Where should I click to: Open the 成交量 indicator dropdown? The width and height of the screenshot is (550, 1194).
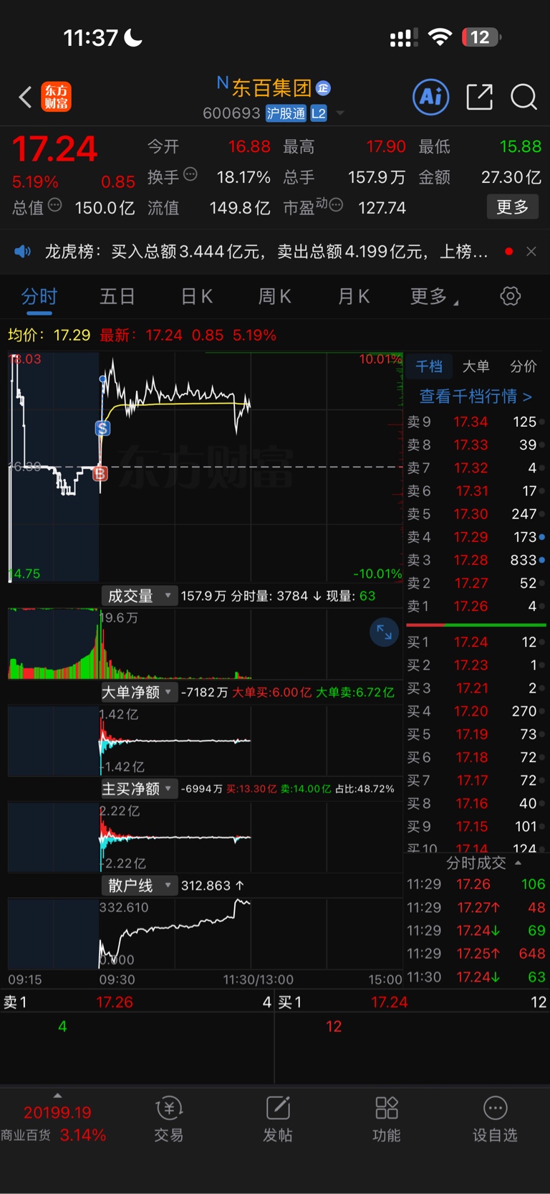[139, 596]
